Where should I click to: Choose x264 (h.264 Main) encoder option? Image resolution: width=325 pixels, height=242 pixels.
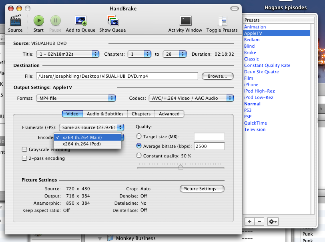click(x=88, y=137)
